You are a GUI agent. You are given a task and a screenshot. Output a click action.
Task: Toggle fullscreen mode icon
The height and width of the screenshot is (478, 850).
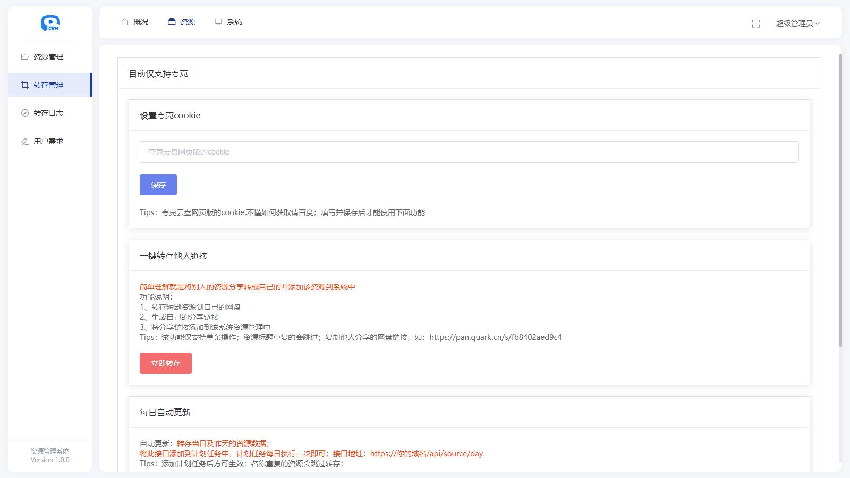756,23
